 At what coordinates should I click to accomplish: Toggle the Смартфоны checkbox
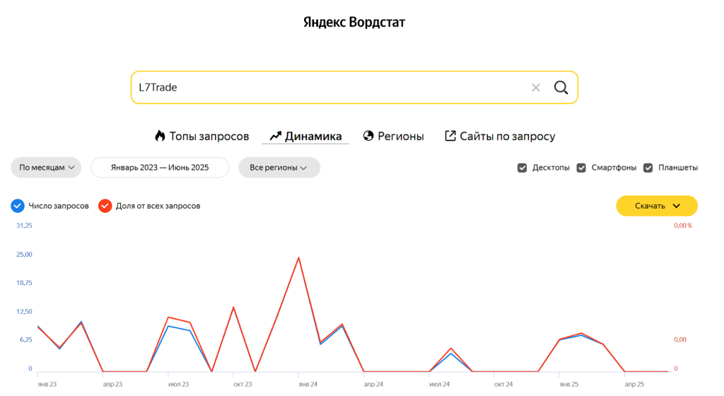[x=581, y=168]
